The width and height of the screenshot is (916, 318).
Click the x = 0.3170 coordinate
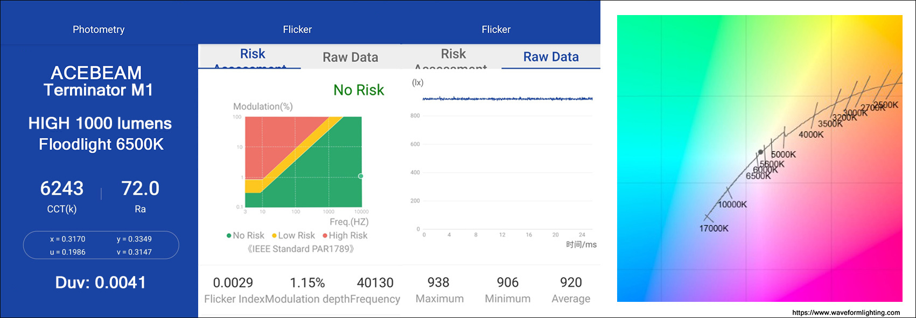point(68,239)
